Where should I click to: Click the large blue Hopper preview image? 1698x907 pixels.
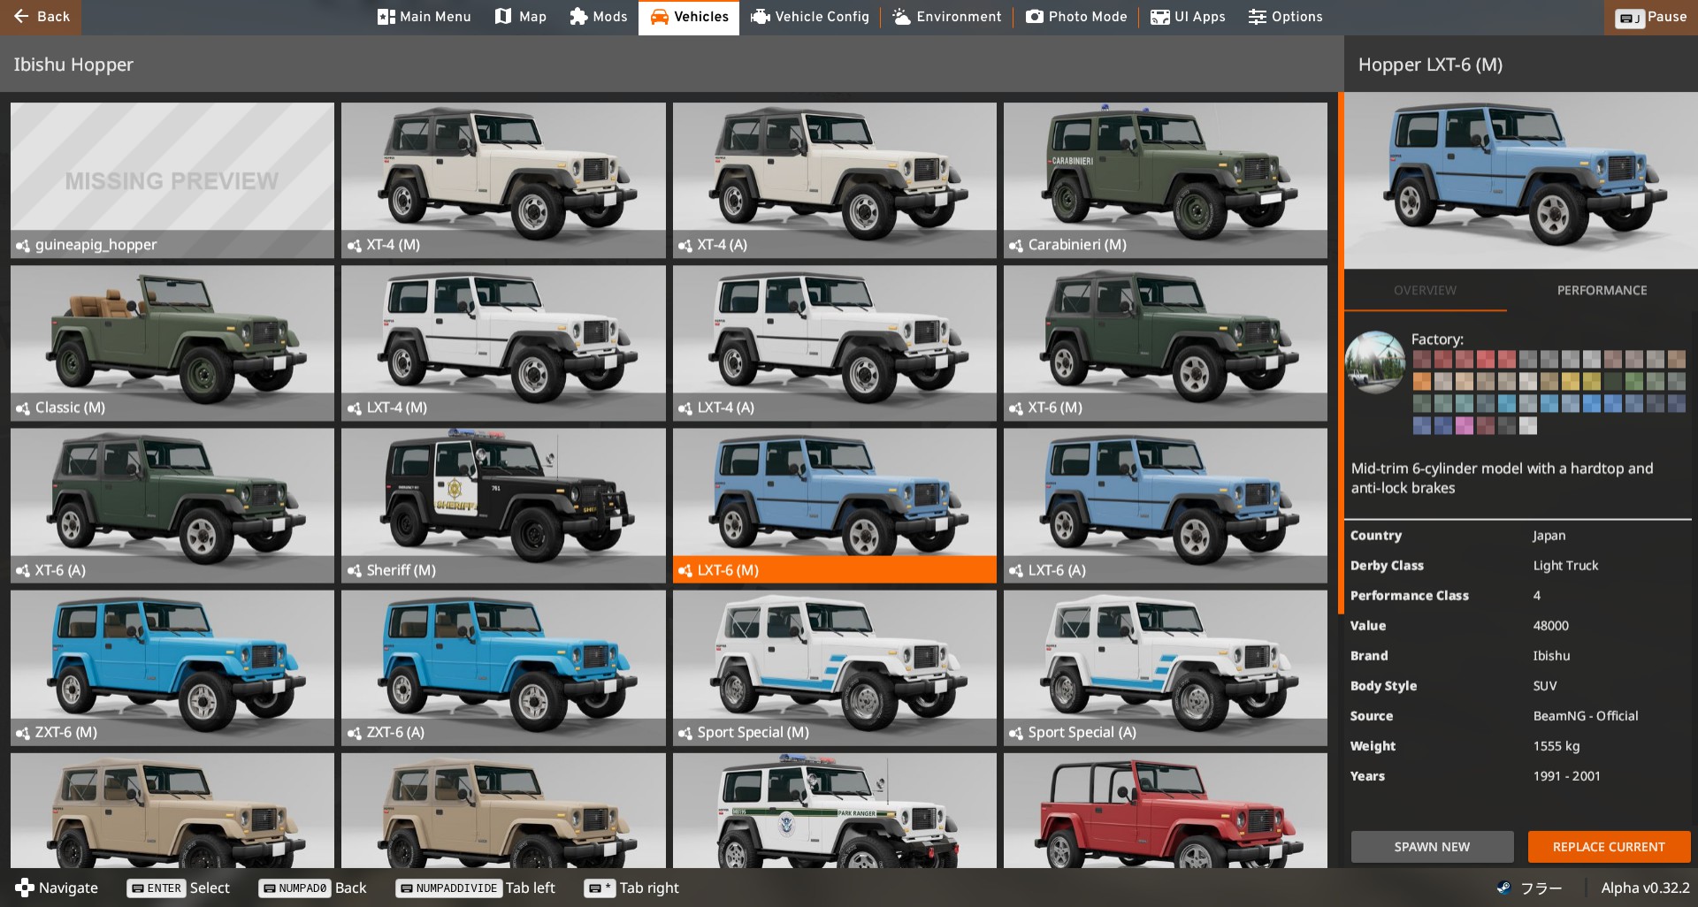click(x=1521, y=180)
